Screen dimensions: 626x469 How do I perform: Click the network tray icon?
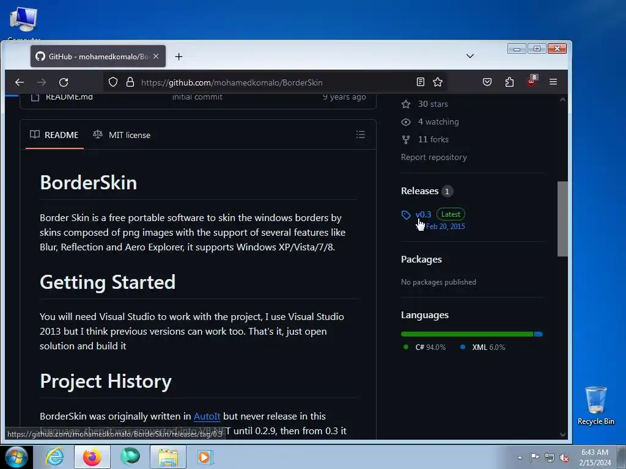(550, 457)
